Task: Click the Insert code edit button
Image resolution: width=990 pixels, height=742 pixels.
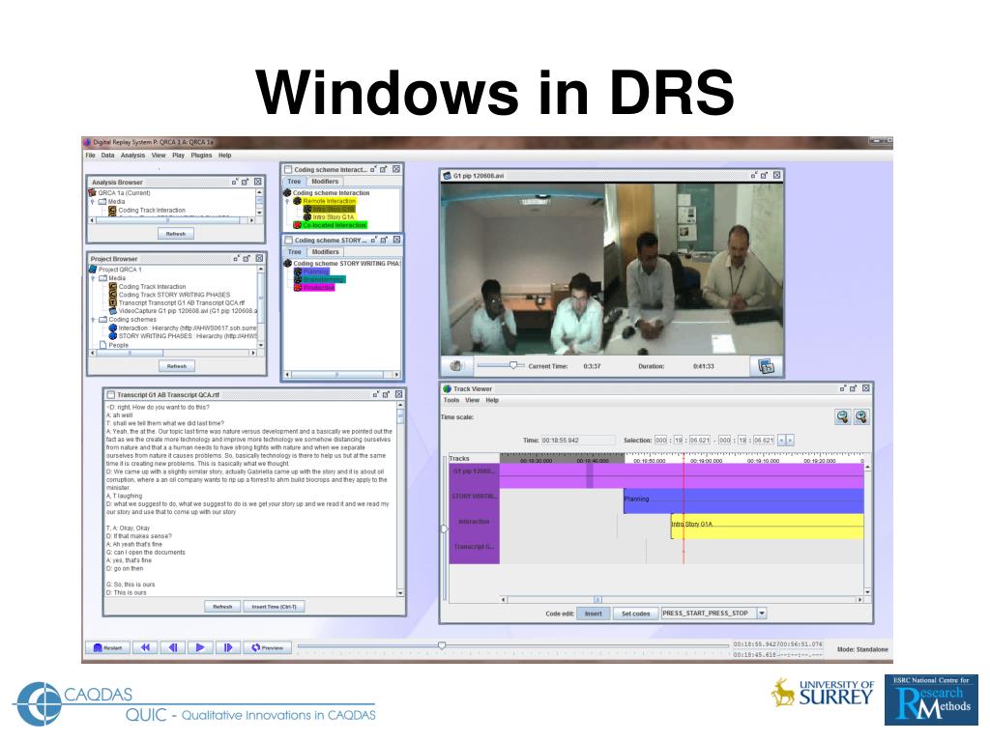Action: [x=593, y=614]
